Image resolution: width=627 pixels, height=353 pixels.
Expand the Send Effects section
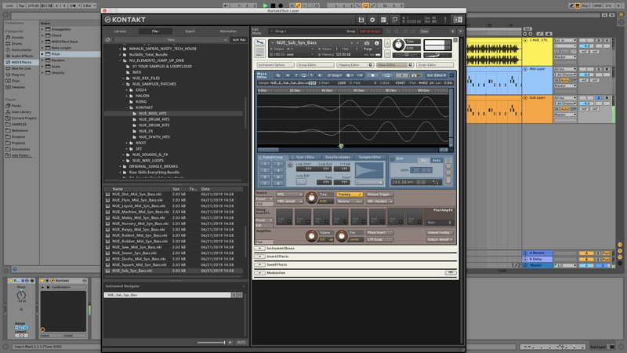259,264
